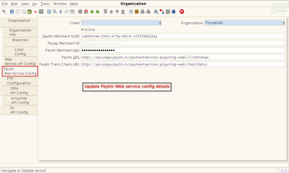The height and width of the screenshot is (173, 289).
Task: Click the Undo changes toolbar icon
Action: [x=4, y=12]
